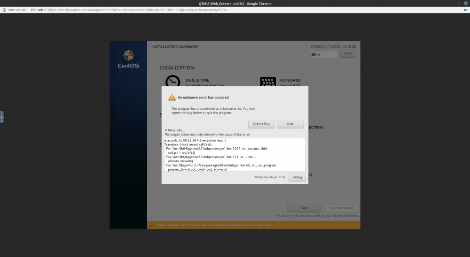Click the CENTOS 7 INSTALLATION title
Viewport: 470px width, 257px height.
[333, 47]
